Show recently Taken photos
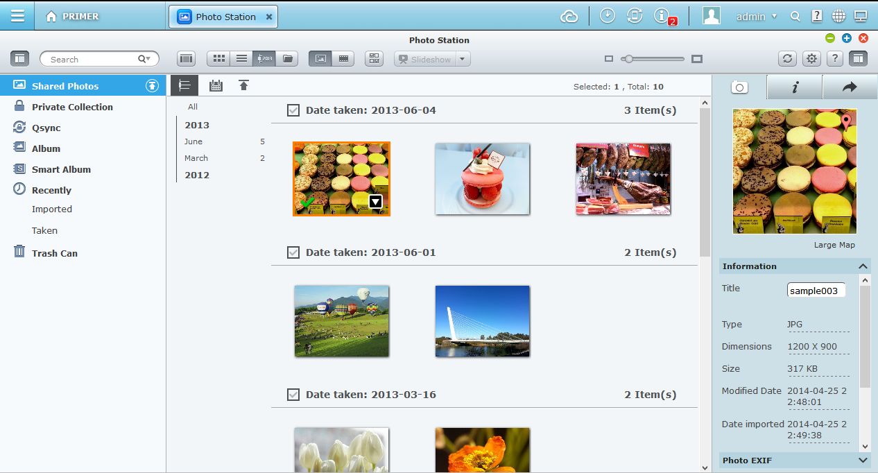This screenshot has width=878, height=473. tap(44, 230)
